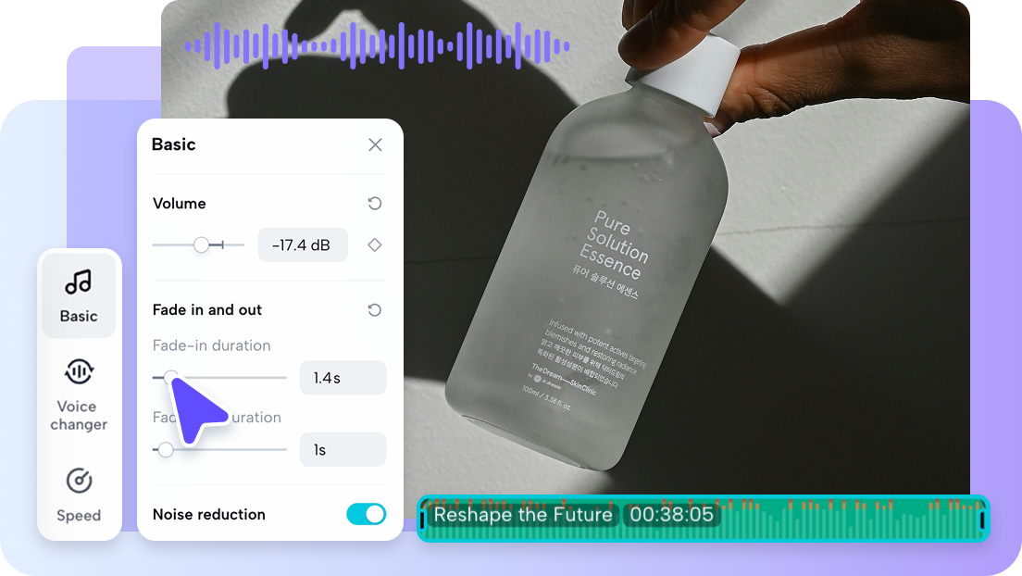Open the 1.4s fade-in duration field
The image size is (1022, 576).
(343, 377)
